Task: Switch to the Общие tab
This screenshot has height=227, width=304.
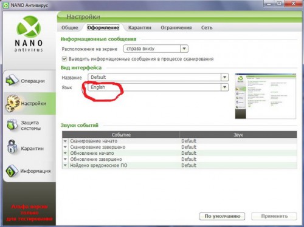Action: [70, 28]
